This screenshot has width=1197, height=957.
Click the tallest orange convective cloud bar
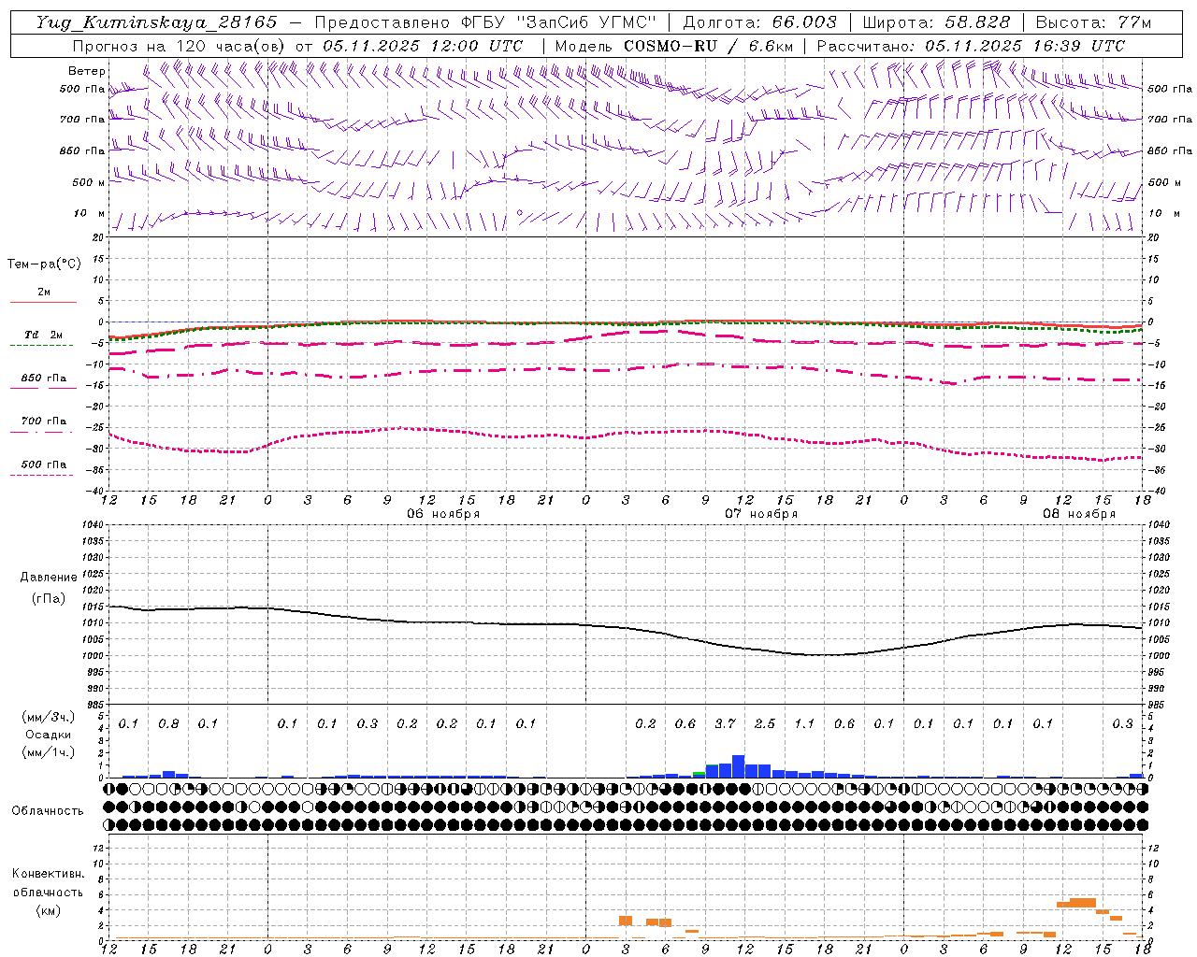[x=1082, y=902]
